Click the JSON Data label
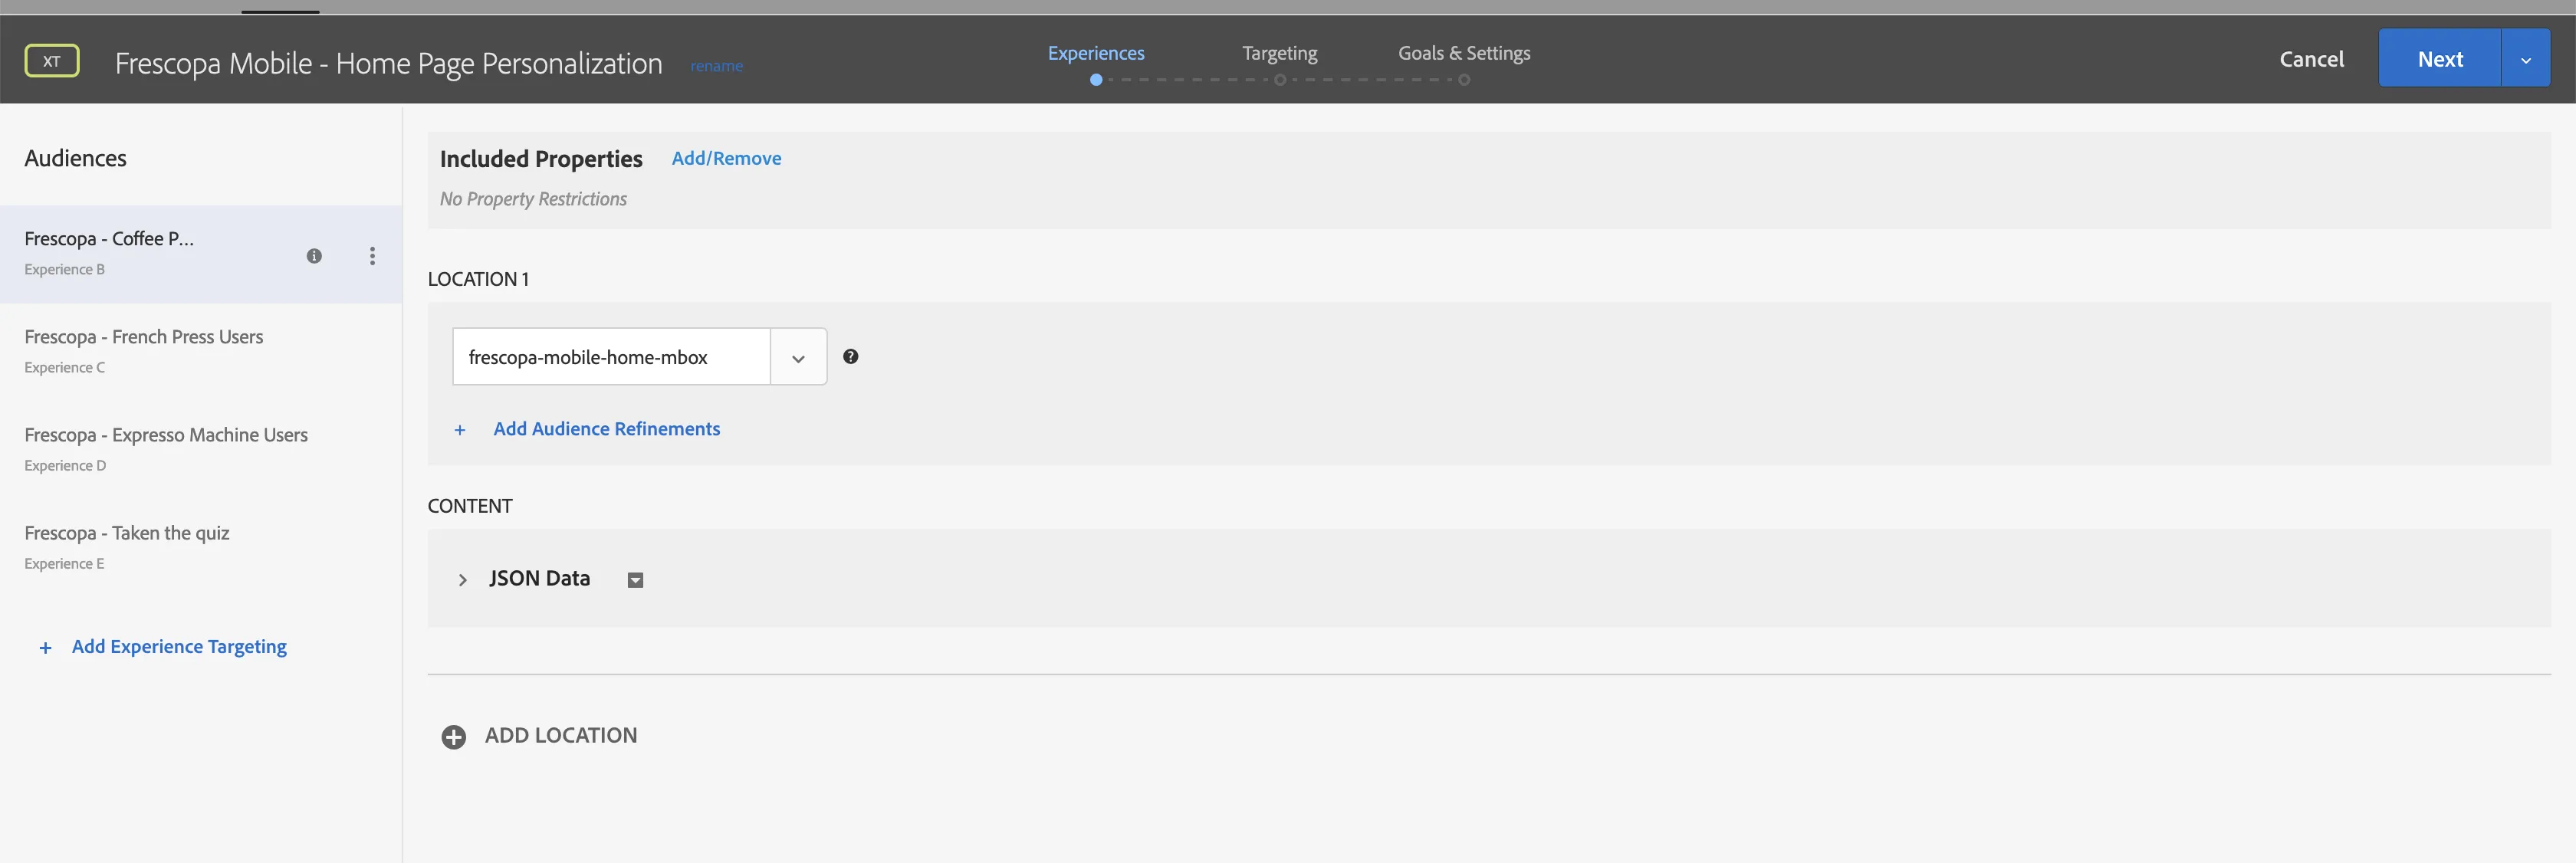The height and width of the screenshot is (863, 2576). 539,579
